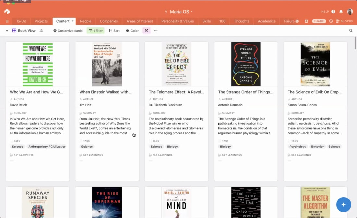The height and width of the screenshot is (218, 357).
Task: Open The Telomere Effect cover thumbnail
Action: (177, 64)
